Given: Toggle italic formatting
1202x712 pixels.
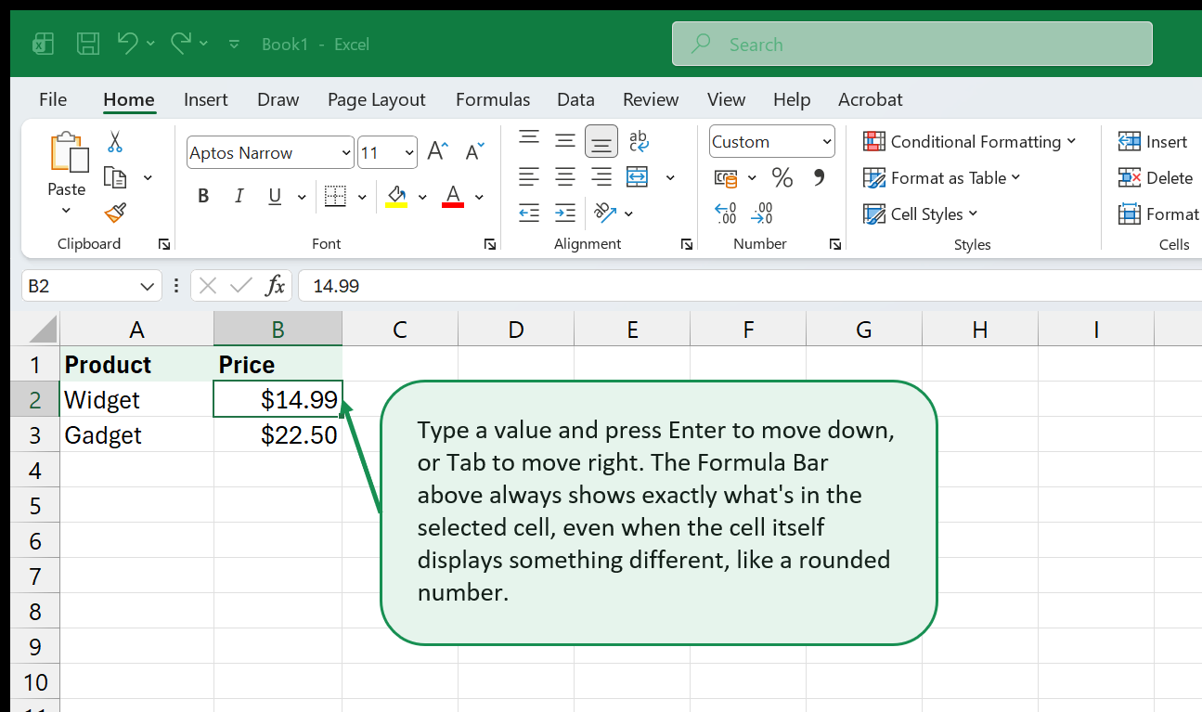Looking at the screenshot, I should (239, 196).
